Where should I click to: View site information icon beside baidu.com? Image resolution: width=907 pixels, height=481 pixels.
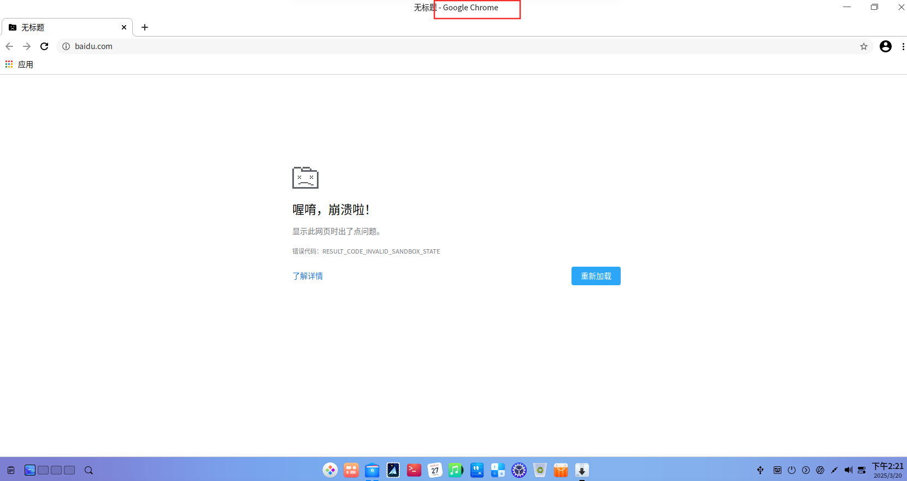coord(66,46)
